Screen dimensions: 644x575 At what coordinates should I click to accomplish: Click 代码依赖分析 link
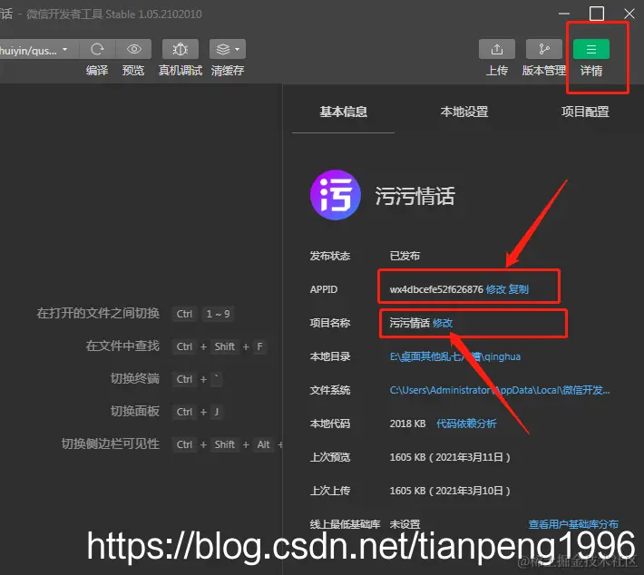466,424
